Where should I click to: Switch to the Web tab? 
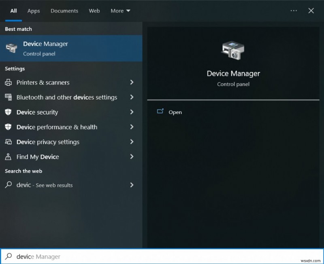pos(94,11)
